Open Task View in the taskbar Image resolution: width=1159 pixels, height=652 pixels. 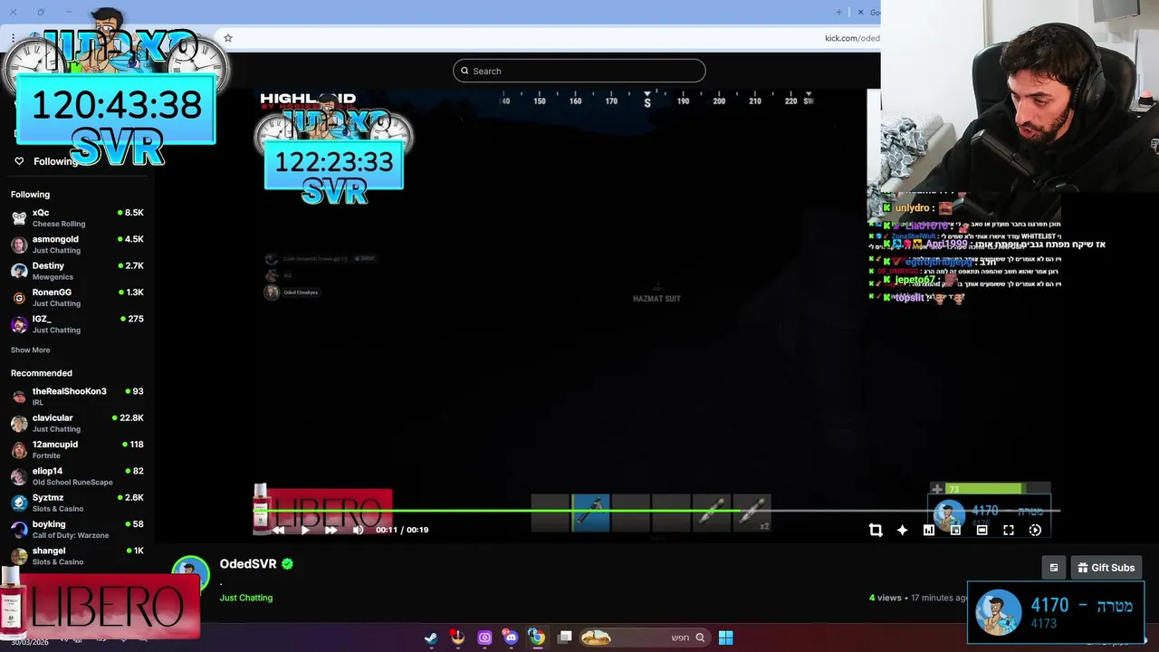pos(565,638)
